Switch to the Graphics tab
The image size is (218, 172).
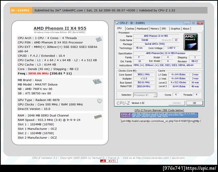175,29
